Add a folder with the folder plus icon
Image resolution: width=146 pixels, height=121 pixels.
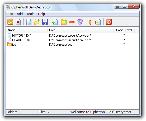[64, 22]
